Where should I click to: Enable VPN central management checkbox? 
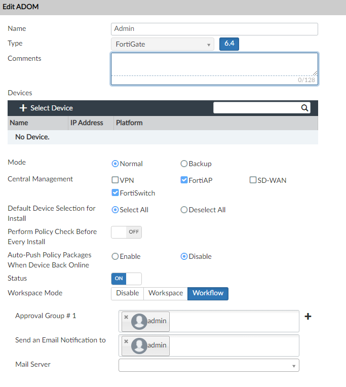coord(115,180)
